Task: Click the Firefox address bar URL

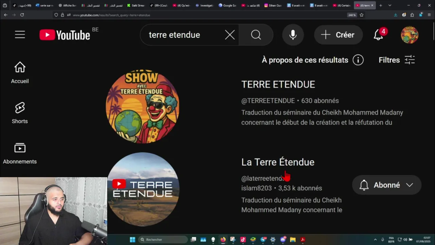Action: click(111, 15)
